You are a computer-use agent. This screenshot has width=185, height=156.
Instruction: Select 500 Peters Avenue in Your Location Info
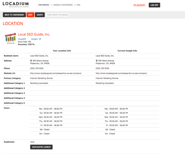point(41,61)
